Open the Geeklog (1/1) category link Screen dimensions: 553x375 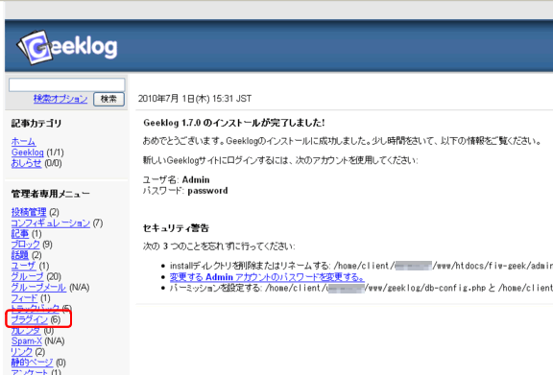(x=28, y=152)
